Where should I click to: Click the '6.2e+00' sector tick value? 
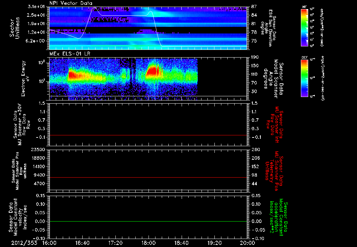coord(36,41)
